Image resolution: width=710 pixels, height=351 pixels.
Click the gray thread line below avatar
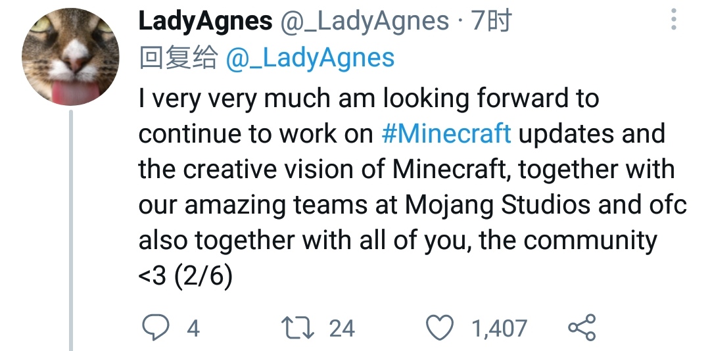click(71, 230)
